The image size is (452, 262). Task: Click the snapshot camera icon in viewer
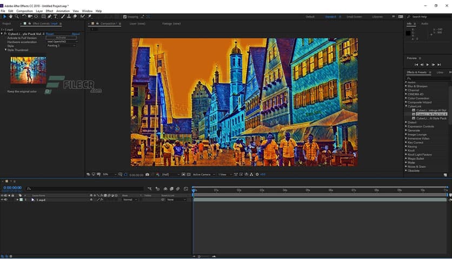(x=147, y=174)
